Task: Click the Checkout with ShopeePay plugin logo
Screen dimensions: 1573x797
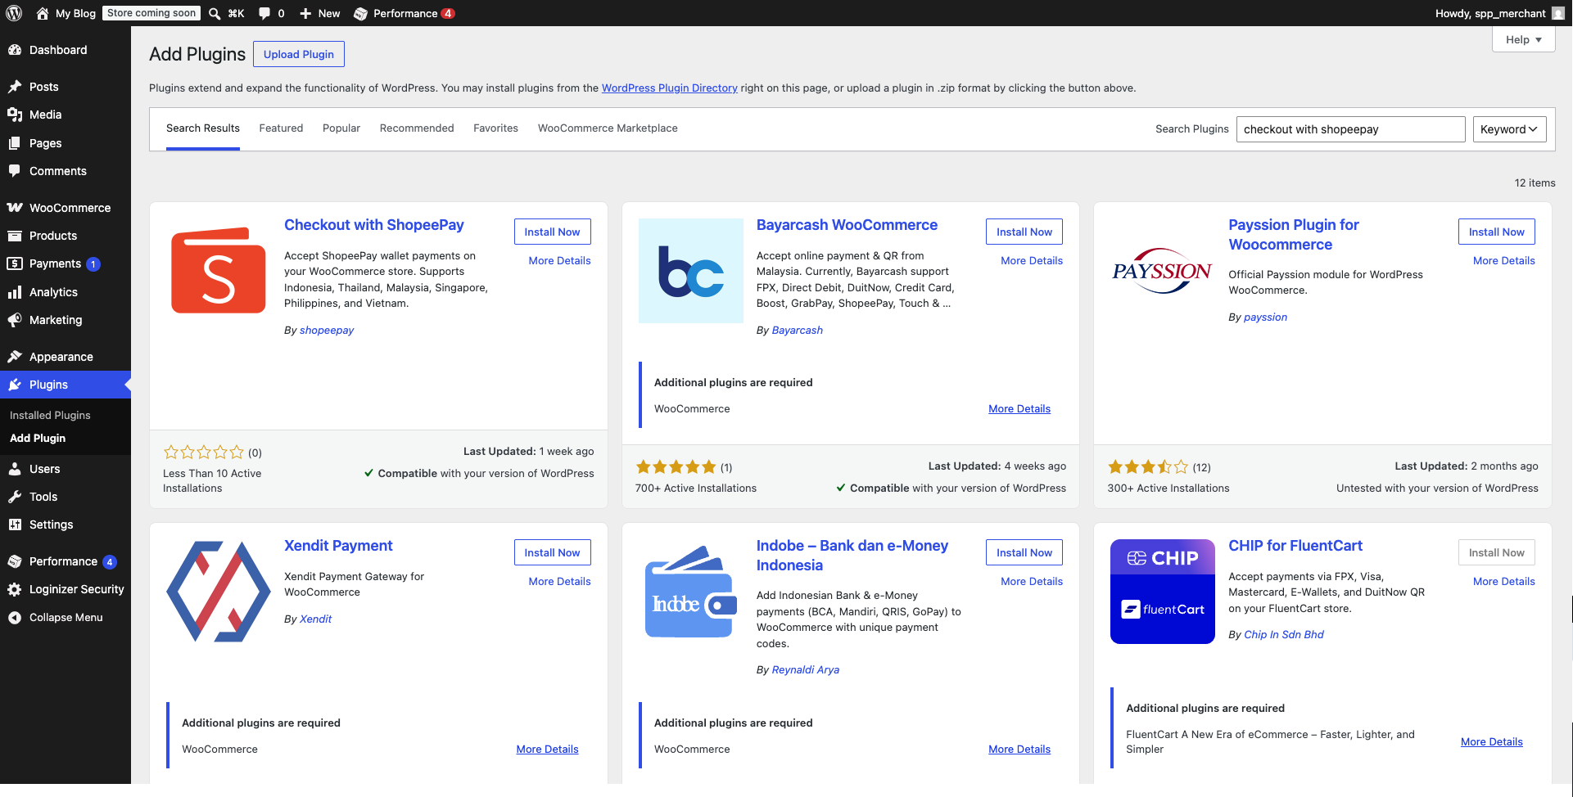Action: pyautogui.click(x=219, y=271)
